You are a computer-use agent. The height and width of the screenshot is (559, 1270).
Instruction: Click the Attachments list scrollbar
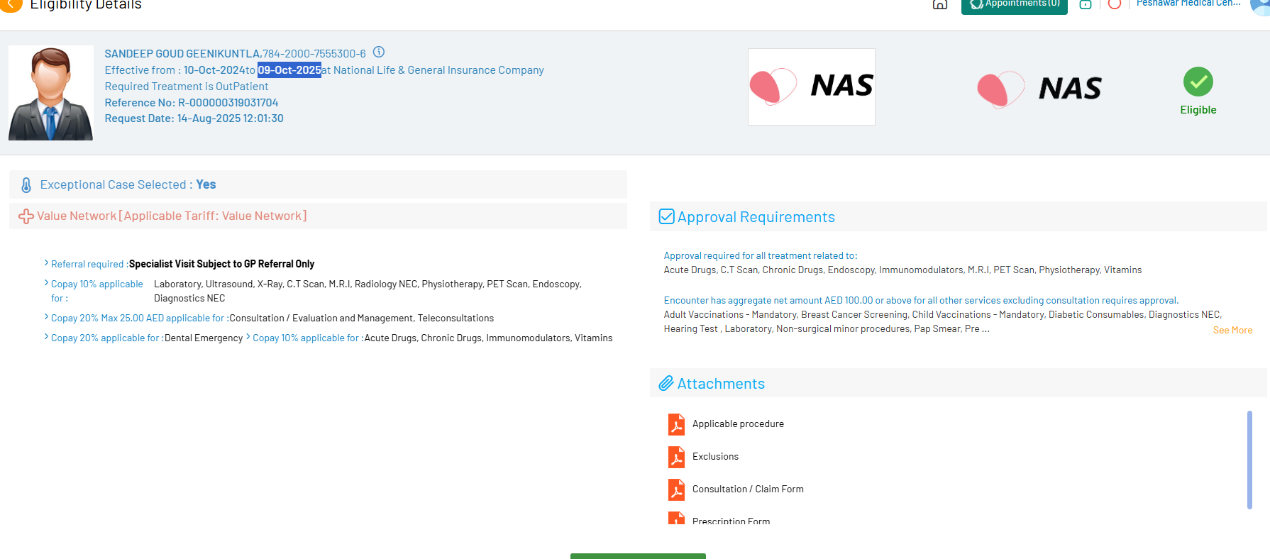1249,460
